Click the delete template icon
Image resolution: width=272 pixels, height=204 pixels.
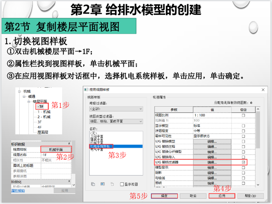(112, 184)
